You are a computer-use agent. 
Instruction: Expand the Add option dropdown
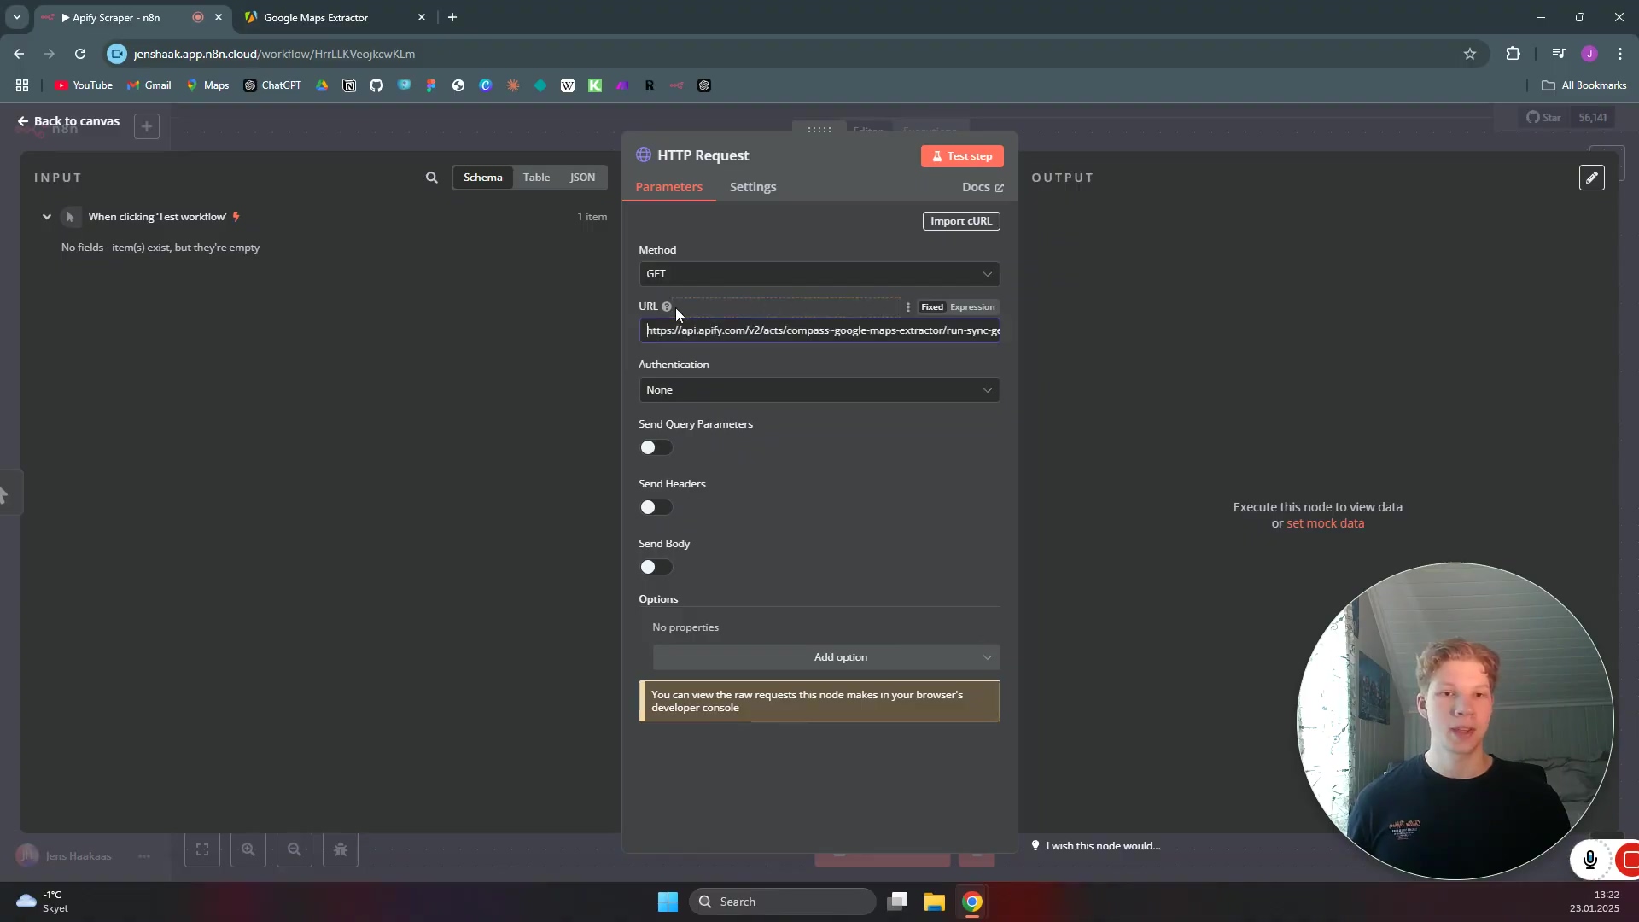(x=825, y=657)
